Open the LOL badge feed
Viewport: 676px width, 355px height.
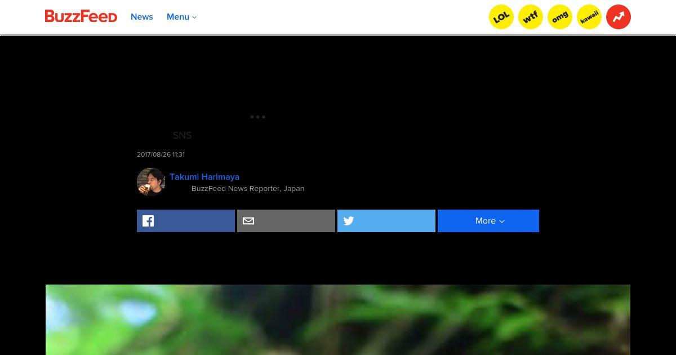click(x=501, y=17)
